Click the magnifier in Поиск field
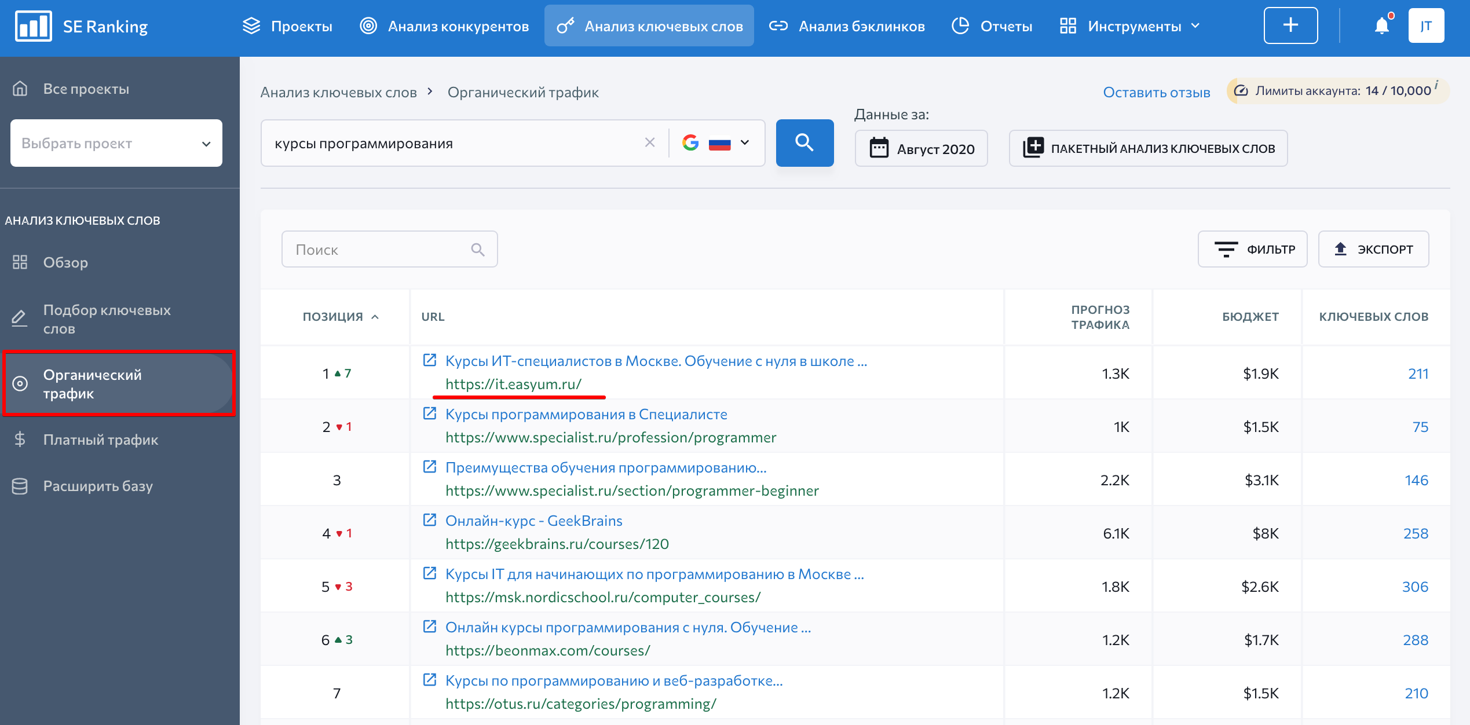Viewport: 1470px width, 725px height. pos(478,249)
